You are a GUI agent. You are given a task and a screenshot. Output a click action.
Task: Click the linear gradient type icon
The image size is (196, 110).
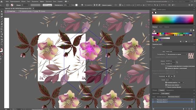pos(94,5)
